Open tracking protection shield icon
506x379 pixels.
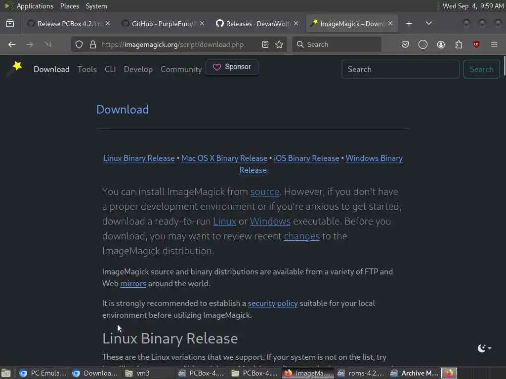coord(79,44)
